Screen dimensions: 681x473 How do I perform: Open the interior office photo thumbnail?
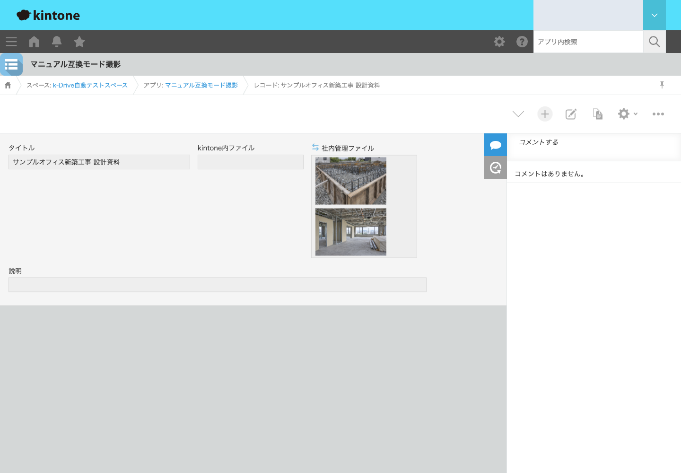click(x=351, y=232)
